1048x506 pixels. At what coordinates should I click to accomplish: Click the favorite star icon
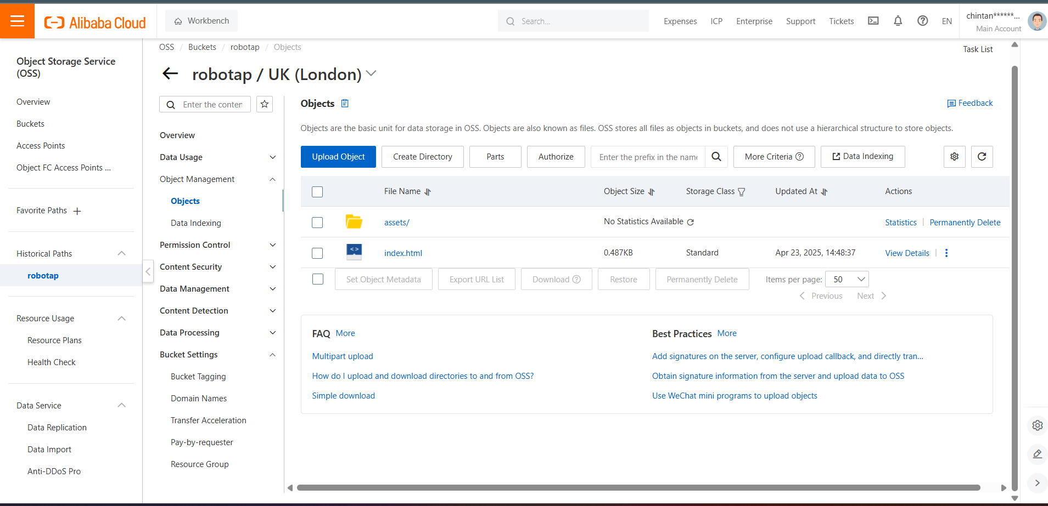(265, 104)
